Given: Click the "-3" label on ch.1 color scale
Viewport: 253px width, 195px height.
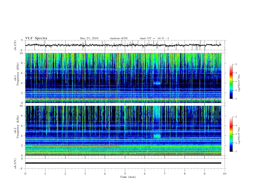Looking at the screenshot, I should (x=235, y=64).
